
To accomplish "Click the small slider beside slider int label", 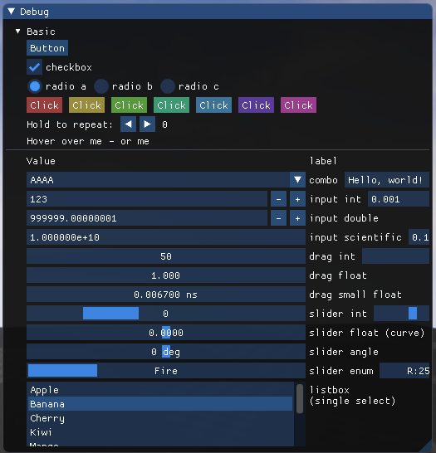I will (401, 314).
